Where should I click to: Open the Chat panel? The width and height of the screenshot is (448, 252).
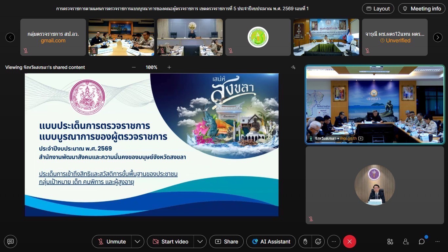click(421, 241)
